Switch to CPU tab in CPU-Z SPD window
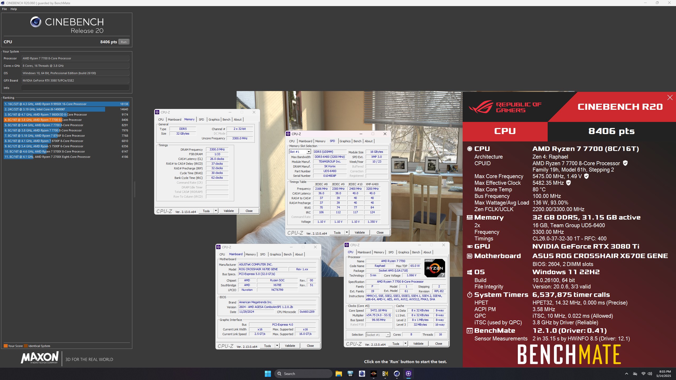 (292, 141)
